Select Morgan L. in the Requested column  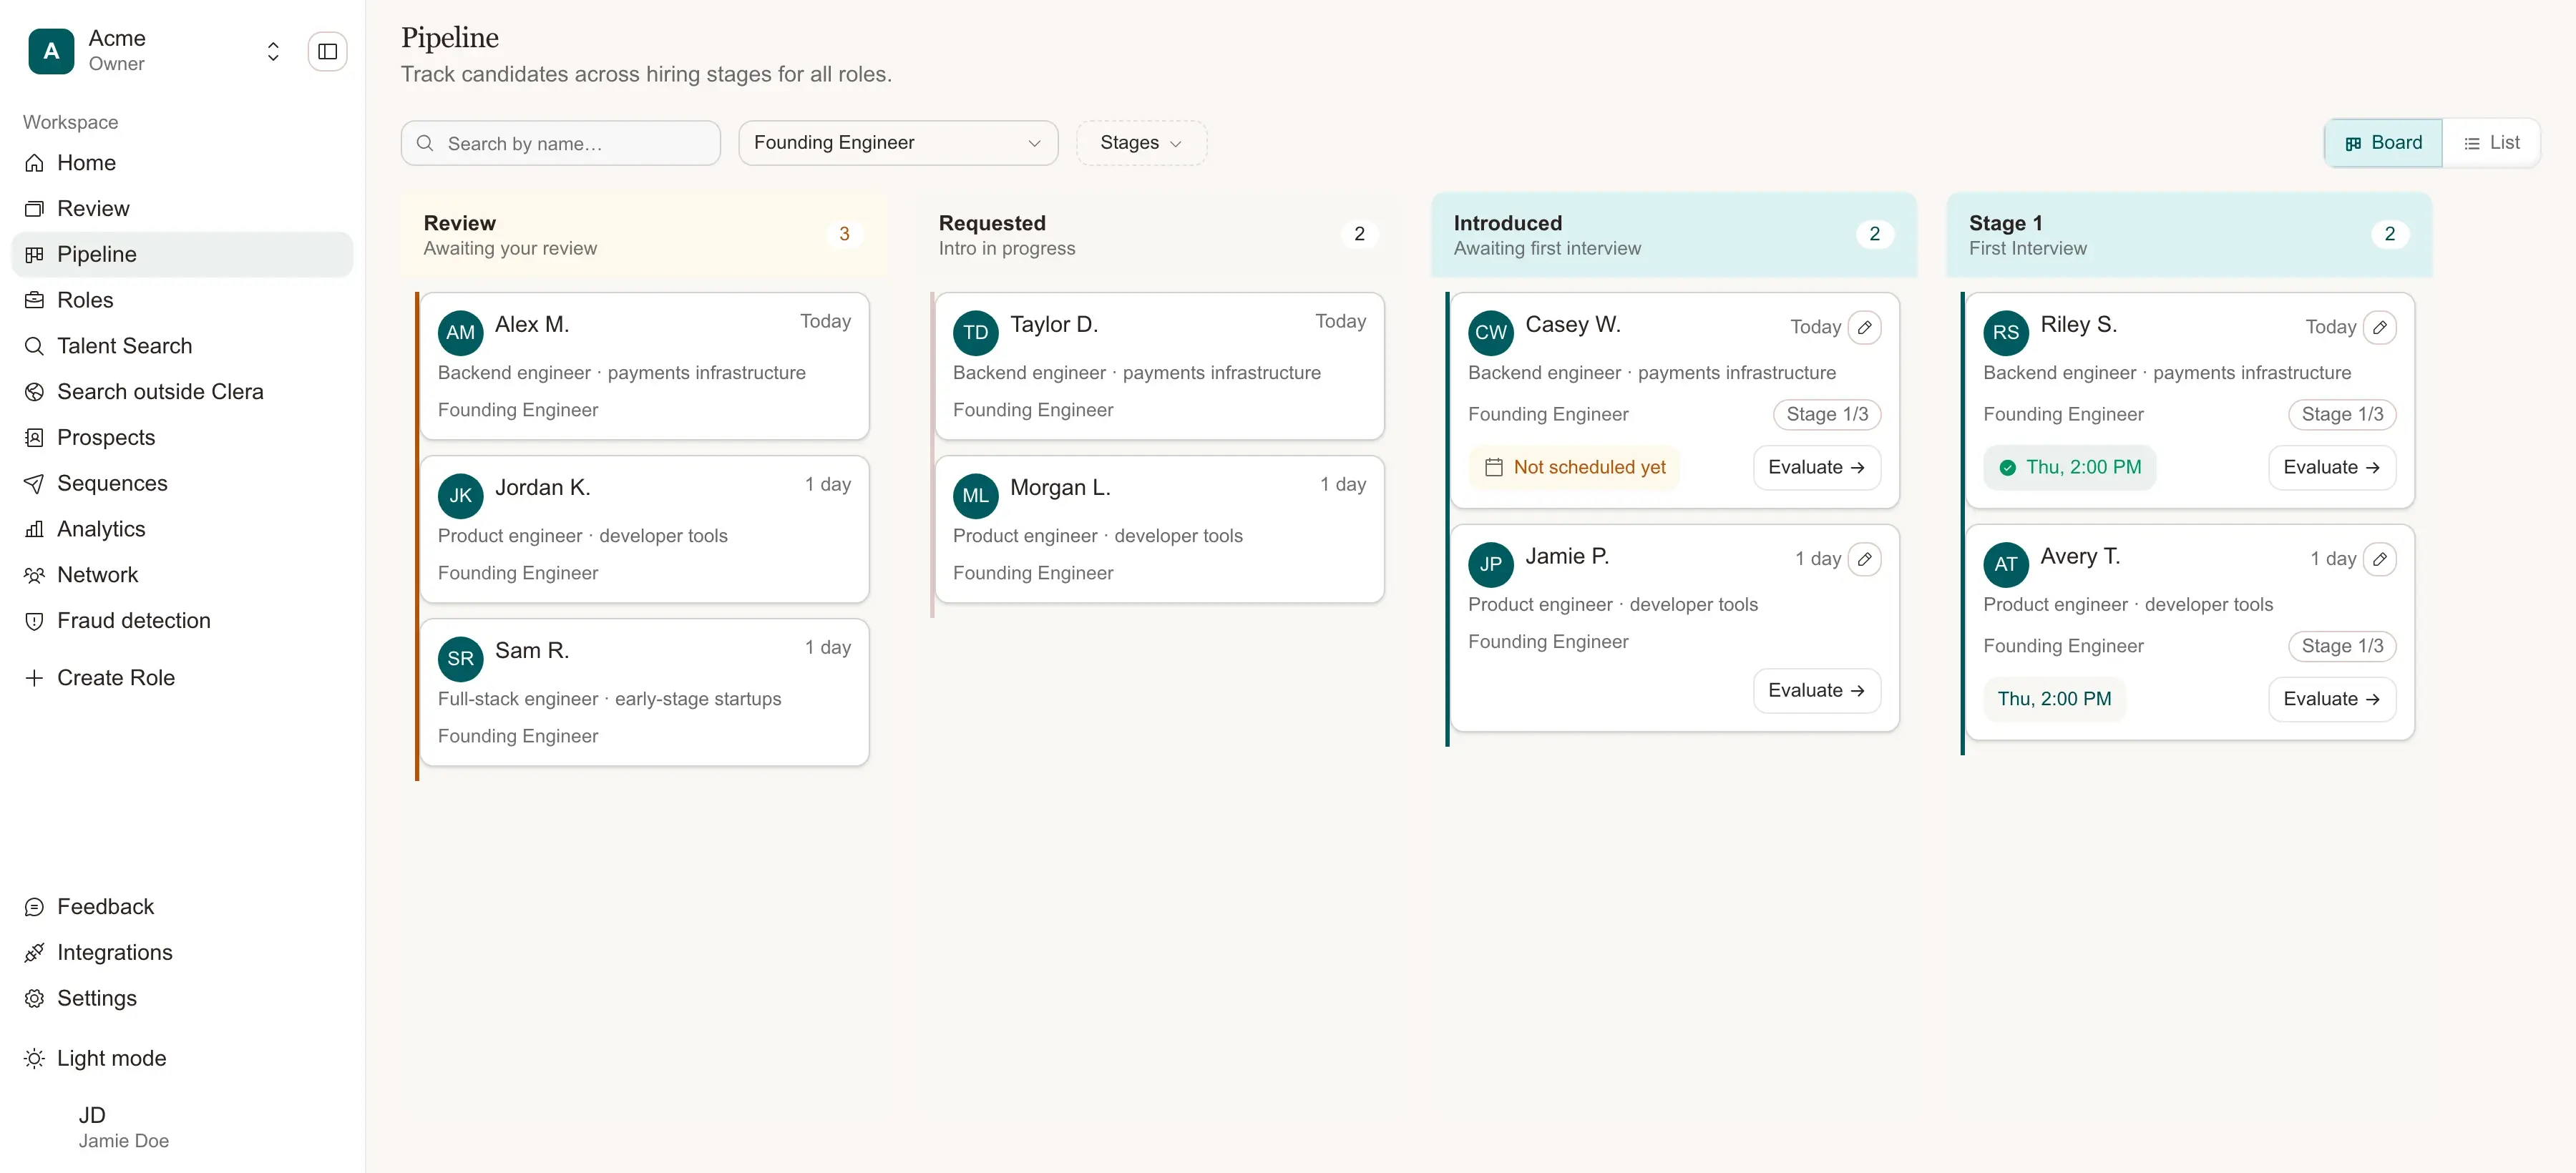click(x=1160, y=529)
